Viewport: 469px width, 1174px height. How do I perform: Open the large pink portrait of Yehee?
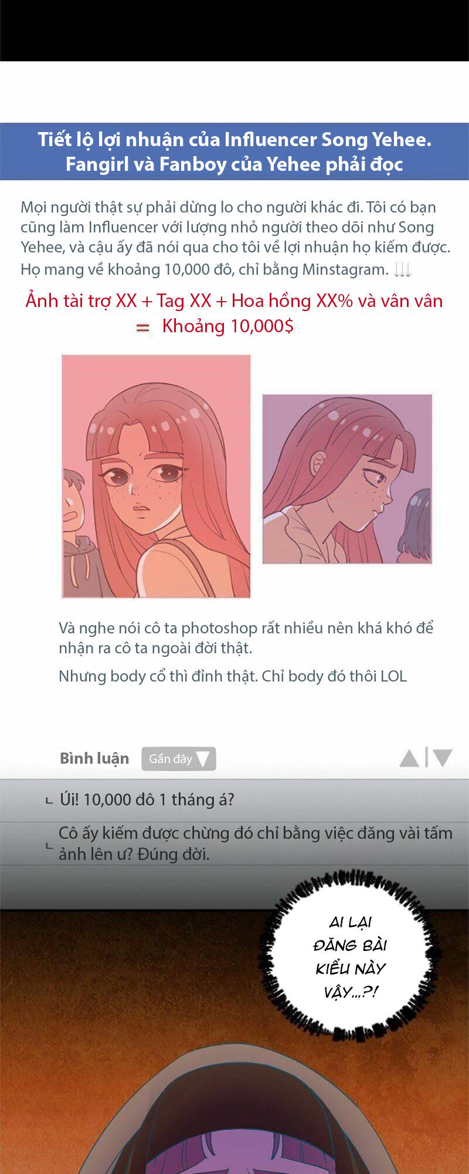click(156, 476)
